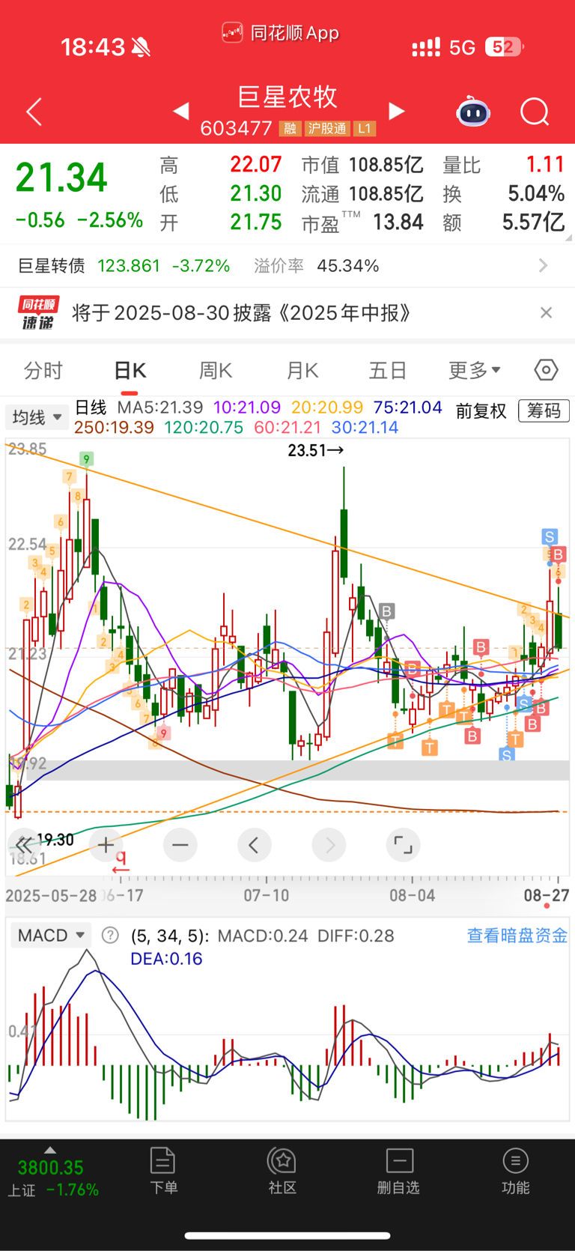Toggle 前复权 adjustment mode
Image resolution: width=575 pixels, height=1251 pixels.
click(x=481, y=411)
